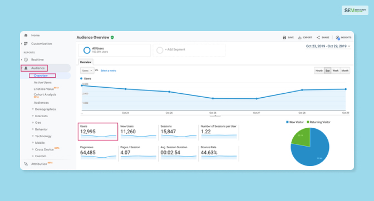
Task: Expand the Mobile submenu
Action: coord(33,143)
